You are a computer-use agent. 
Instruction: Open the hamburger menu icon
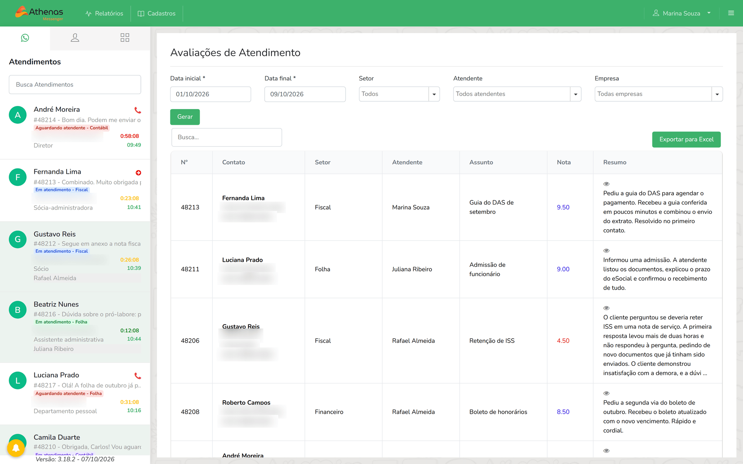[x=731, y=13]
